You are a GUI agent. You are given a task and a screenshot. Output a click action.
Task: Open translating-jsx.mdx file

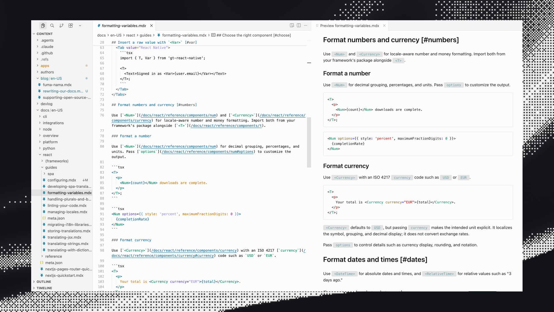[x=62, y=237]
